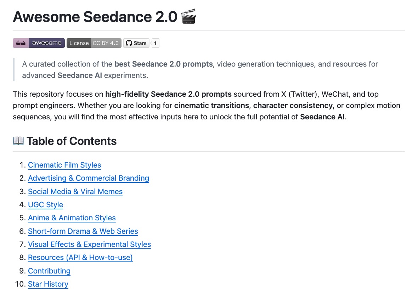The width and height of the screenshot is (418, 299).
Task: Open Social Media & Viral Memes link
Action: tap(75, 192)
